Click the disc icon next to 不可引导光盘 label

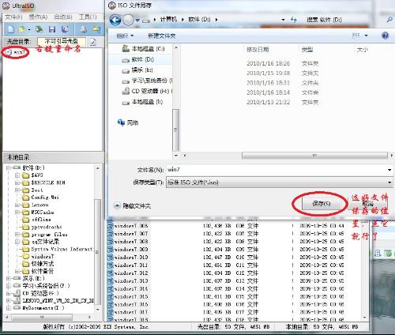pos(92,42)
